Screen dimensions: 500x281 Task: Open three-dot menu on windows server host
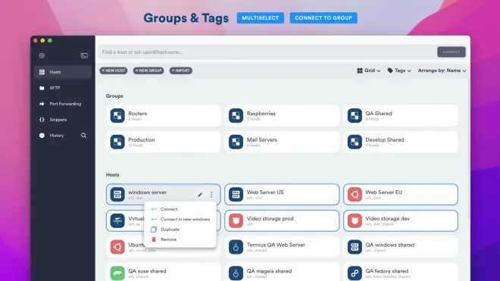click(x=211, y=194)
